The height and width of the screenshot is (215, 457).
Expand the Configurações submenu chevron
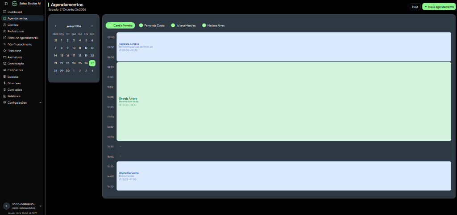point(41,102)
